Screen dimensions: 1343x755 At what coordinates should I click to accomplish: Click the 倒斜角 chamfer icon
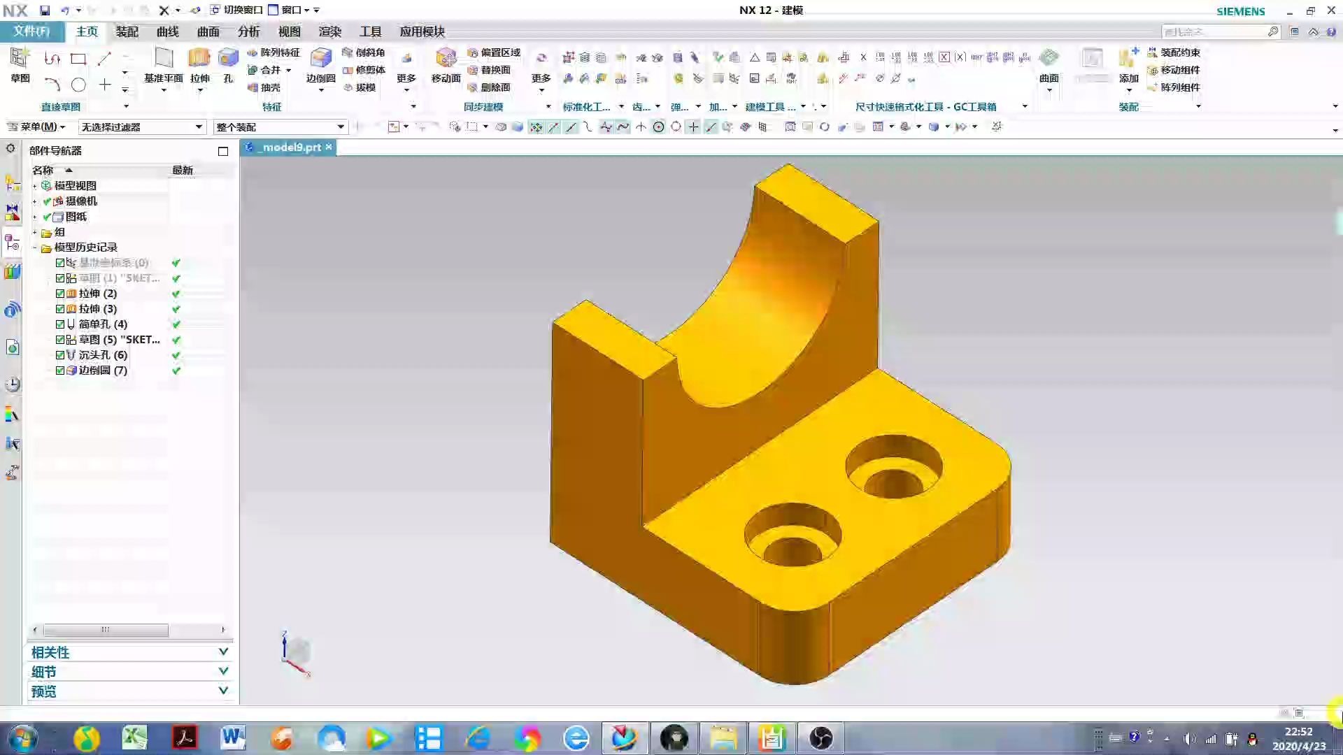coord(364,52)
